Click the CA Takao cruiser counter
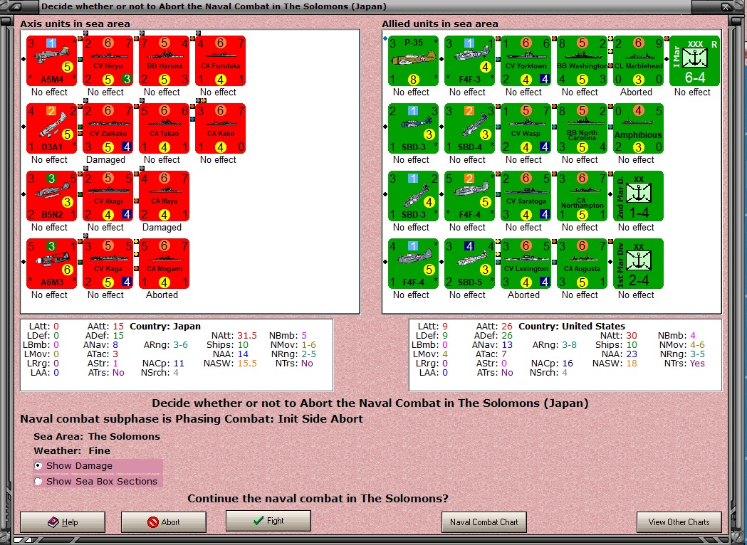 pyautogui.click(x=164, y=129)
